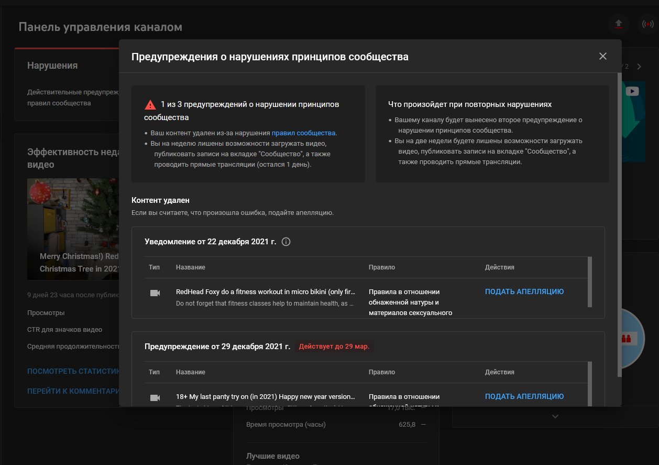
Task: Submit appeal for the RedHead Foxy fitness video
Action: pyautogui.click(x=524, y=291)
